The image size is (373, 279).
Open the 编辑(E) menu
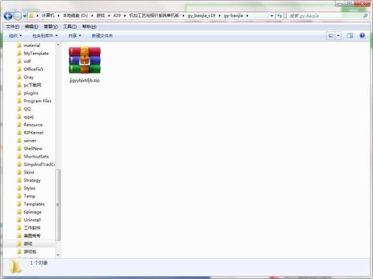31,27
